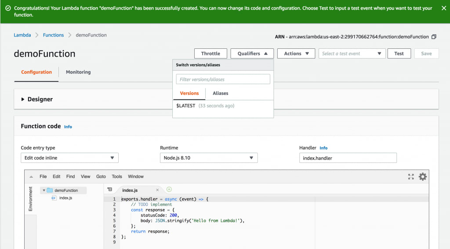Open the File menu in code editor

tap(43, 176)
